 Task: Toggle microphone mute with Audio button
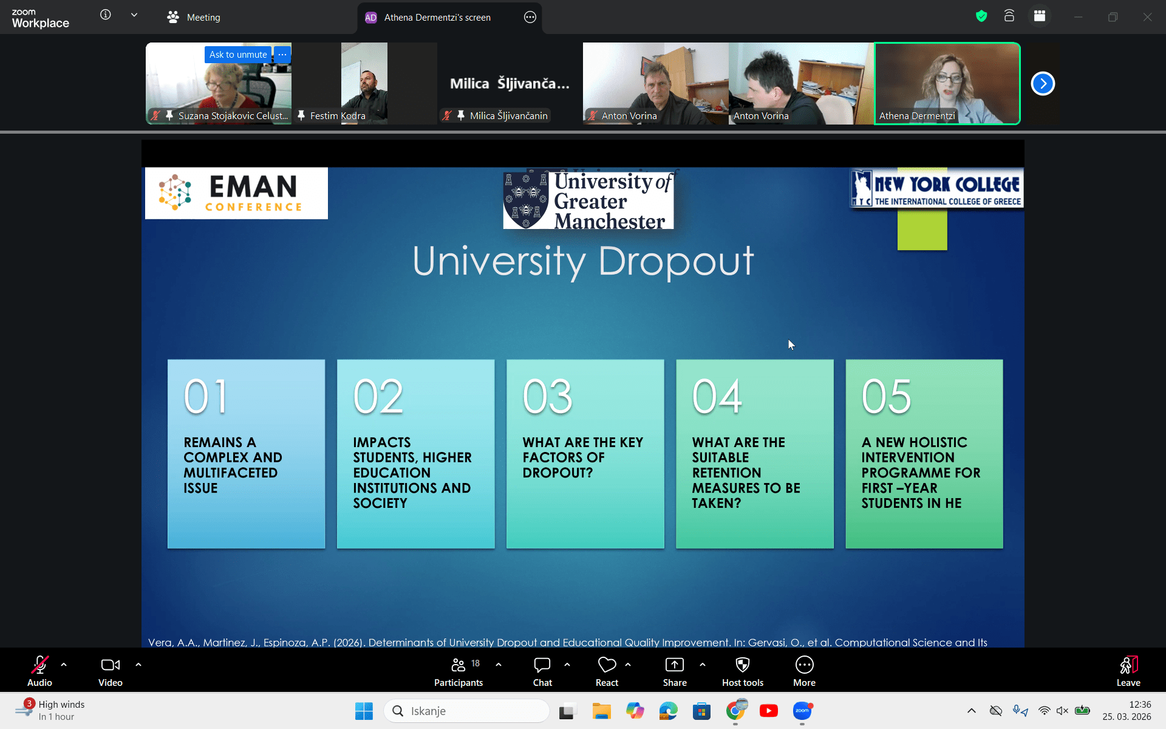tap(39, 665)
